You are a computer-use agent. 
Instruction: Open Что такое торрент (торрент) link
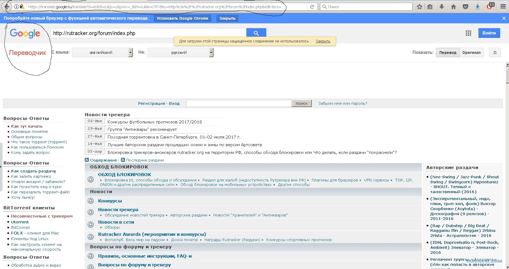coord(39,142)
